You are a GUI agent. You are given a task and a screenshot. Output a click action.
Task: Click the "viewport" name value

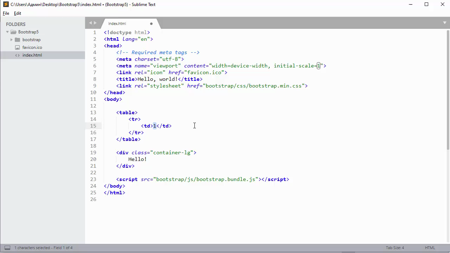coord(166,66)
